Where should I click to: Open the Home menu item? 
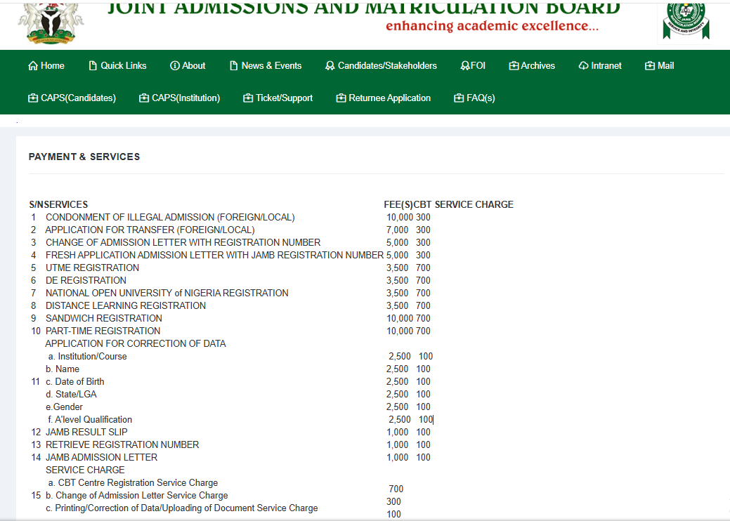(46, 66)
